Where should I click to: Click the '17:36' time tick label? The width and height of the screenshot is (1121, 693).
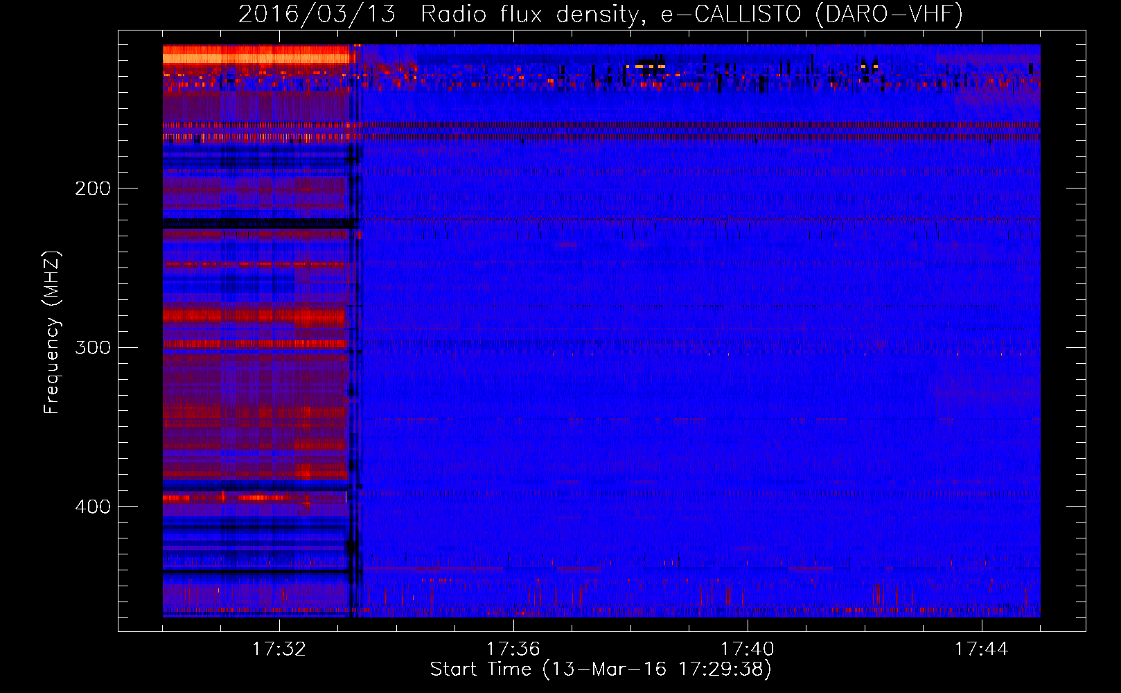pos(513,649)
